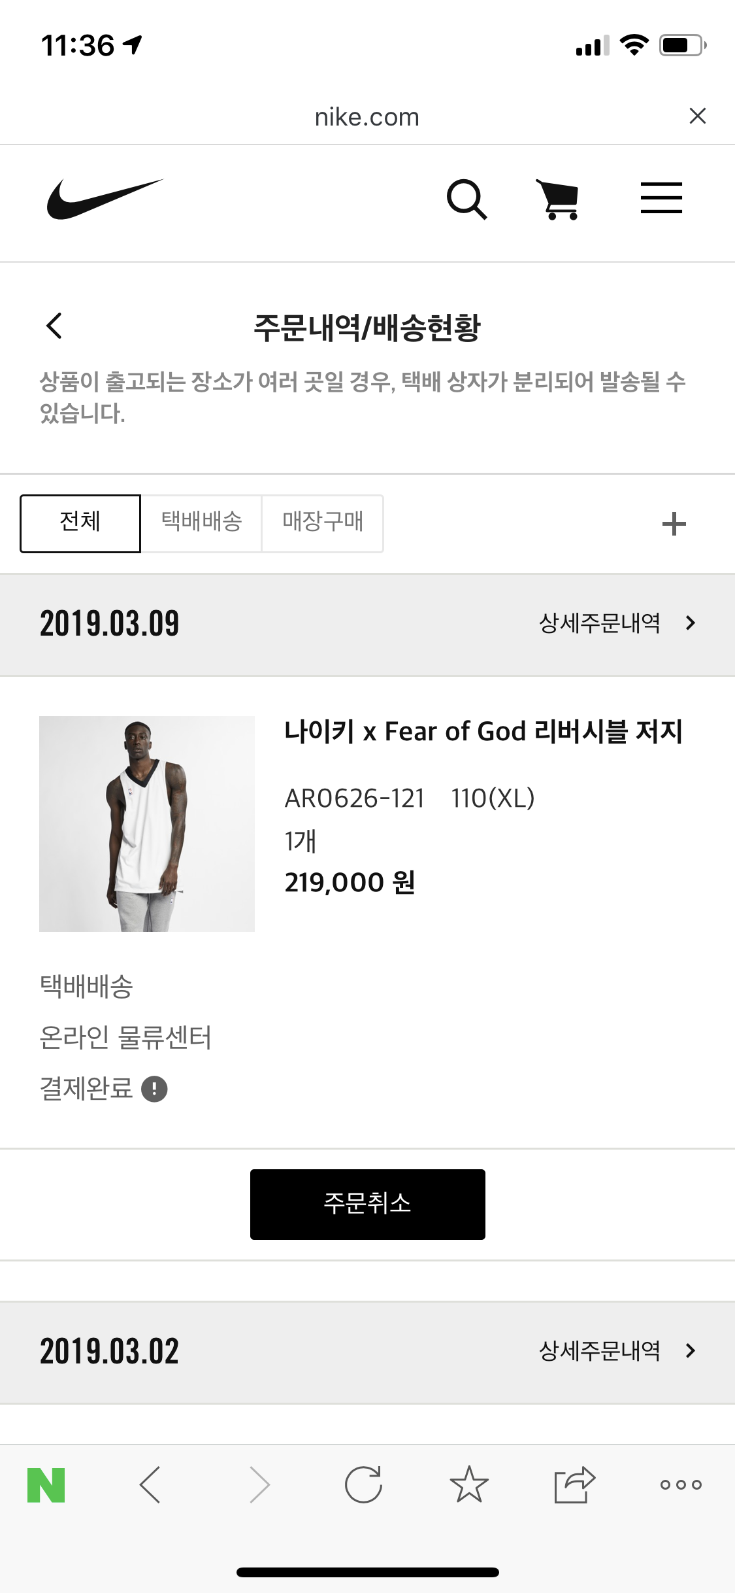This screenshot has height=1593, width=735.
Task: Bookmark the page with the star icon
Action: coord(468,1484)
